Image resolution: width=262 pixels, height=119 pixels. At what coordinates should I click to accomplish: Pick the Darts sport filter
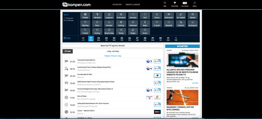(x=97, y=23)
